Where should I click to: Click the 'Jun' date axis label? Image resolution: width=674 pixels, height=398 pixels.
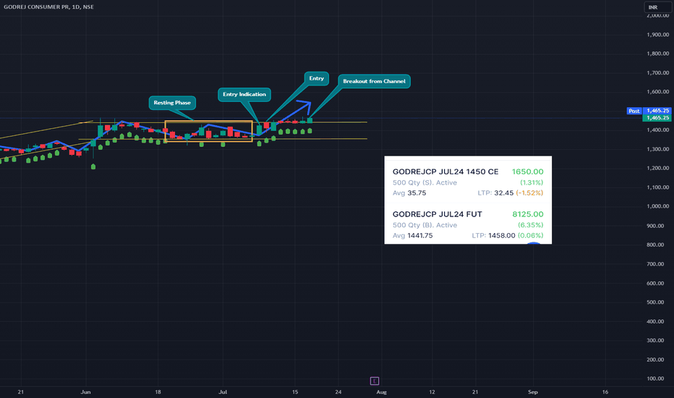click(85, 392)
